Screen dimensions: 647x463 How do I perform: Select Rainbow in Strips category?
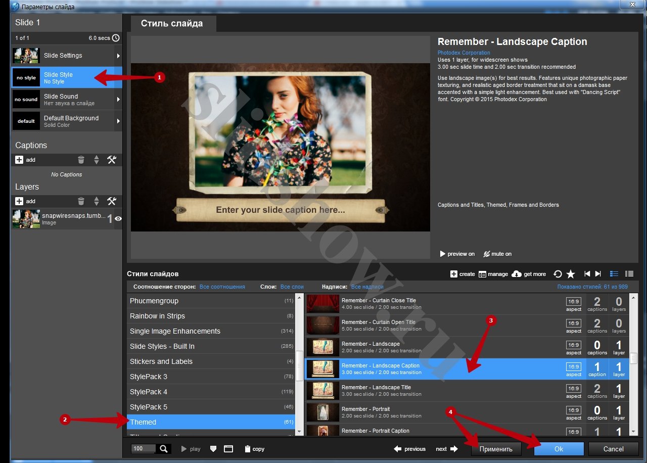(211, 316)
